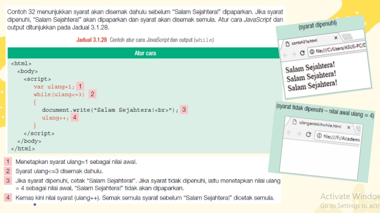Click explanation starting 'Kemas kini nilai syarat'
Viewport: 380px width, 213px height.
coord(145,198)
